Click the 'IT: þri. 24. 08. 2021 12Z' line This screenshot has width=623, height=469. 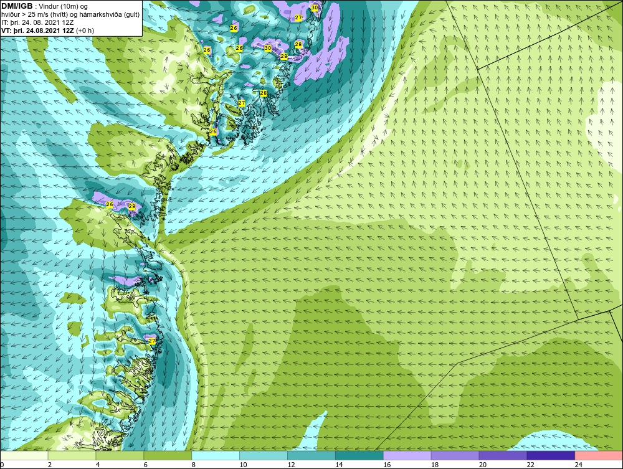37,22
